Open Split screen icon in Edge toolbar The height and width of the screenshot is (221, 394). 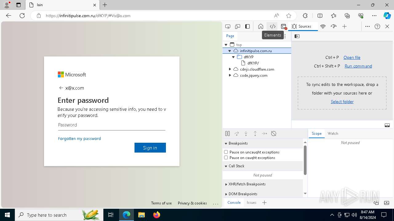tap(320, 16)
